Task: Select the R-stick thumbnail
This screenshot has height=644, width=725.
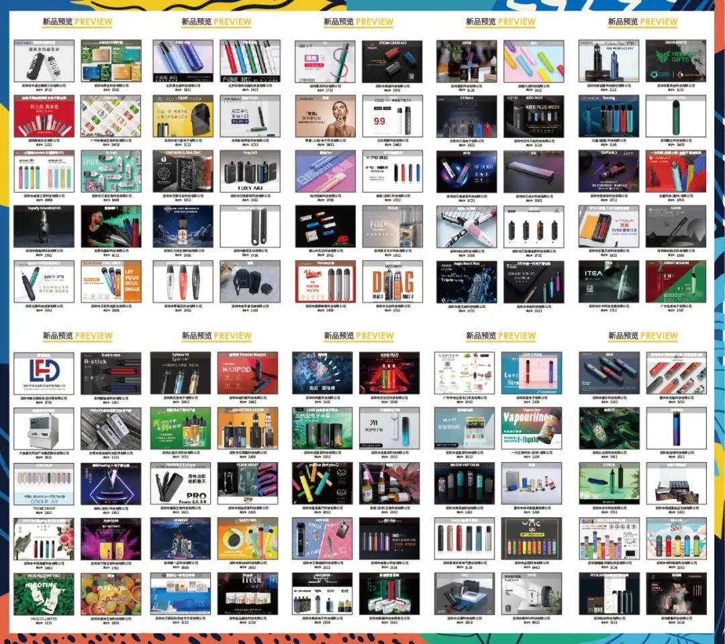Action: [111, 373]
